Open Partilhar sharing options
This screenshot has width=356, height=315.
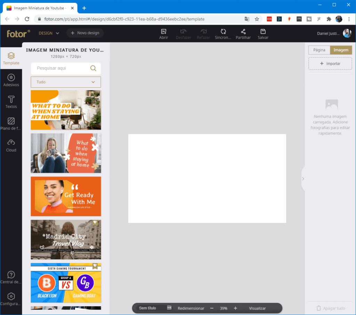point(243,33)
